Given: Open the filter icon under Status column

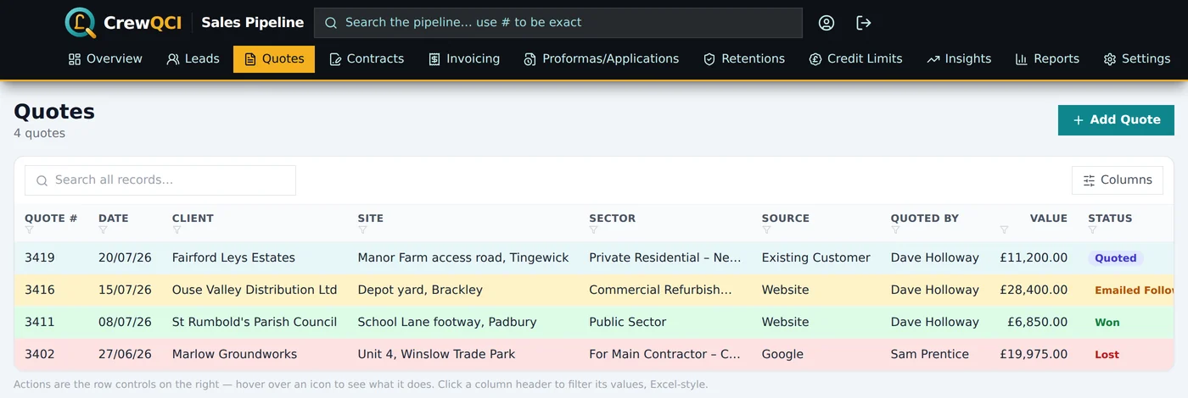Looking at the screenshot, I should pyautogui.click(x=1093, y=230).
